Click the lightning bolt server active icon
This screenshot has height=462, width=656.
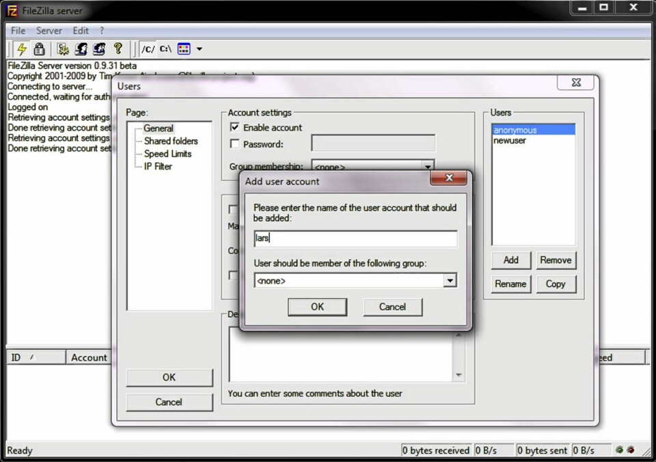(x=22, y=49)
